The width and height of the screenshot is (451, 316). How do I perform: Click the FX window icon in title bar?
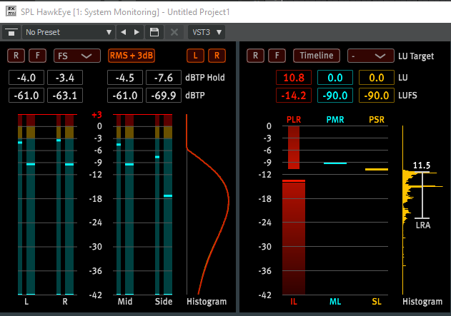tap(11, 11)
